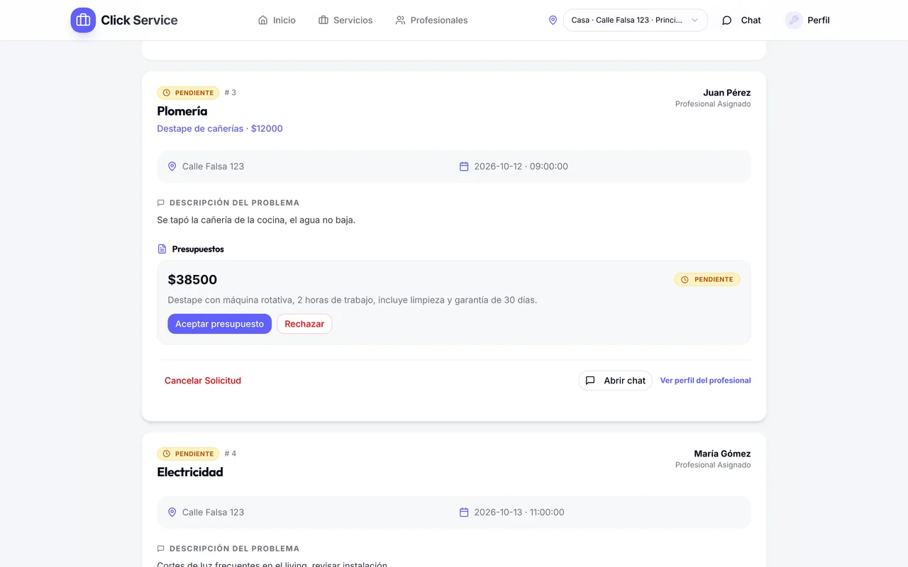Go to the Inicio menu item
This screenshot has height=567, width=908.
point(277,21)
